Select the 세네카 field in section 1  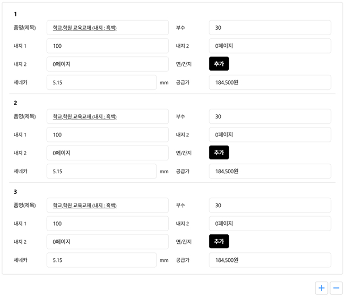[101, 82]
